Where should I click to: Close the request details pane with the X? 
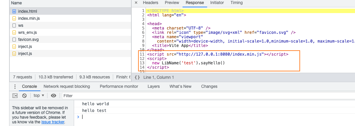[x=136, y=3]
